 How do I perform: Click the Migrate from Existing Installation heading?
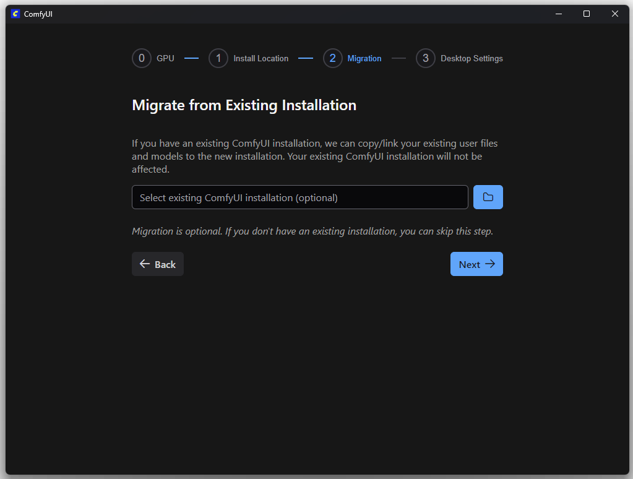pos(244,105)
